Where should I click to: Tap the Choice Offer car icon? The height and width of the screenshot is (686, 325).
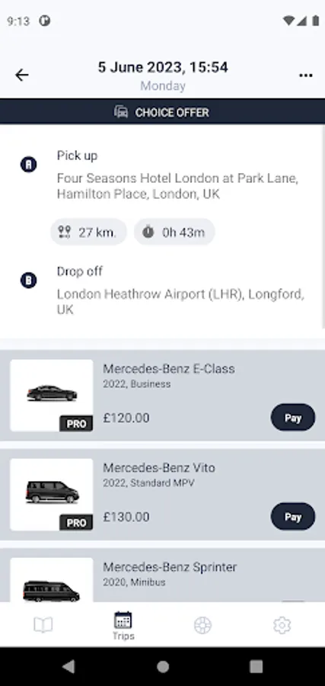(121, 112)
